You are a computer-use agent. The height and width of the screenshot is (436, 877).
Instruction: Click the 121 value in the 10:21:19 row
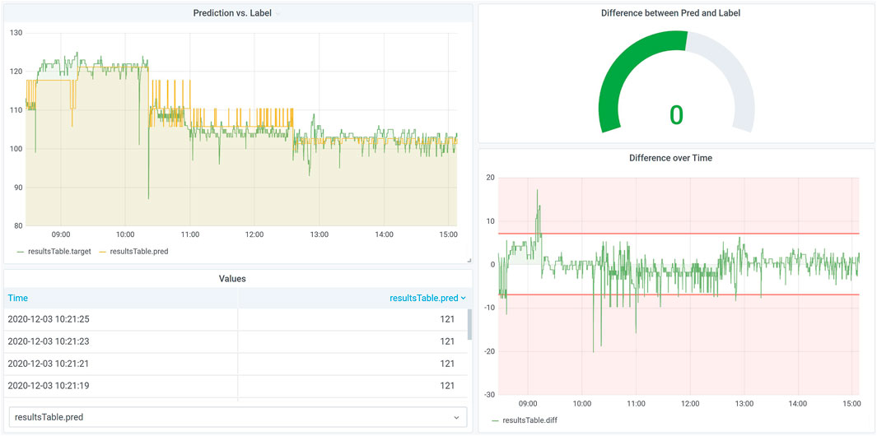(x=447, y=386)
